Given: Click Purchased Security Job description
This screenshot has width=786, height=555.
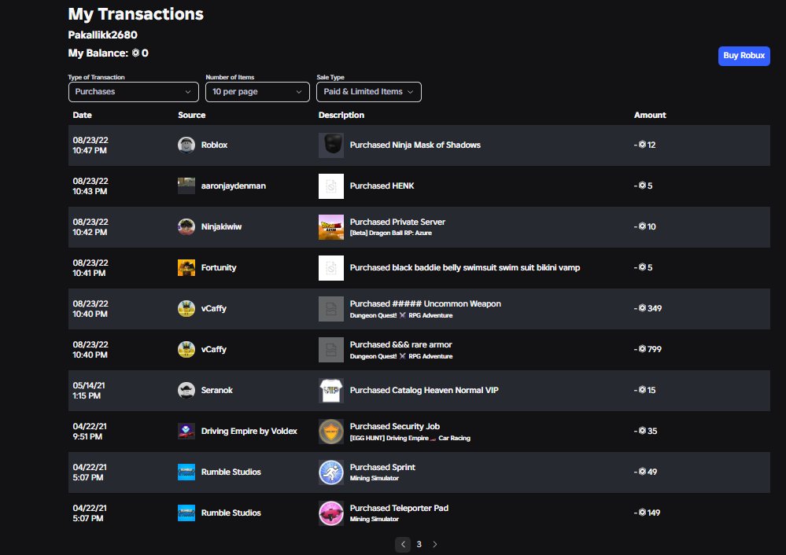Looking at the screenshot, I should click(x=394, y=426).
